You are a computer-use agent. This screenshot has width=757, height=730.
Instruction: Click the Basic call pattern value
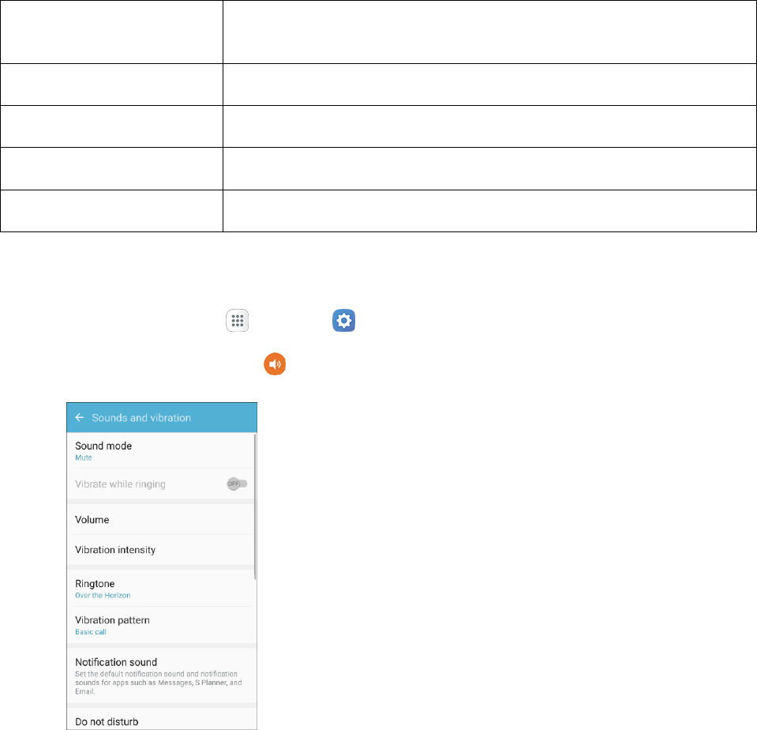tap(91, 632)
